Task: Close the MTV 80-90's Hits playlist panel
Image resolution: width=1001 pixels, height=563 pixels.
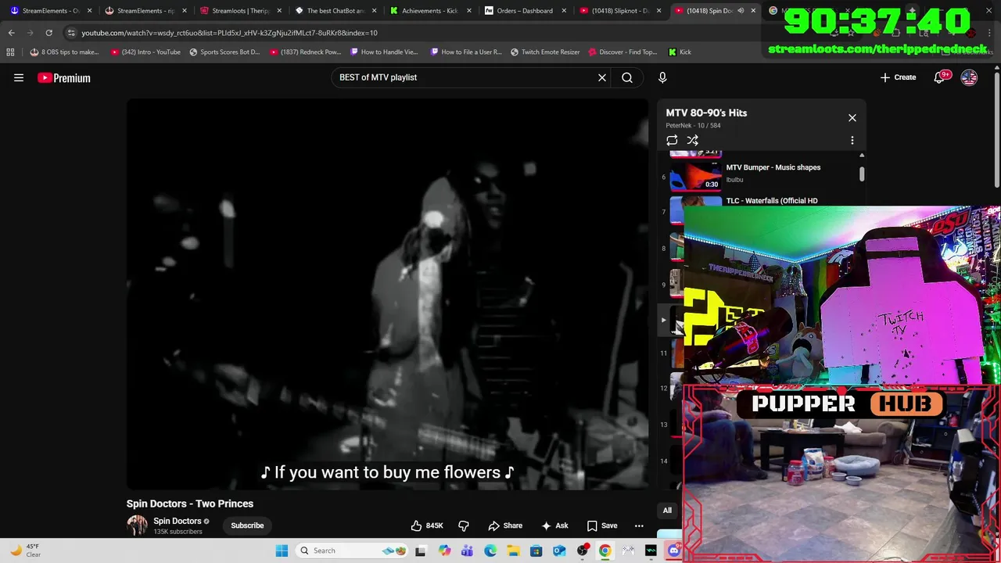Action: pos(852,118)
